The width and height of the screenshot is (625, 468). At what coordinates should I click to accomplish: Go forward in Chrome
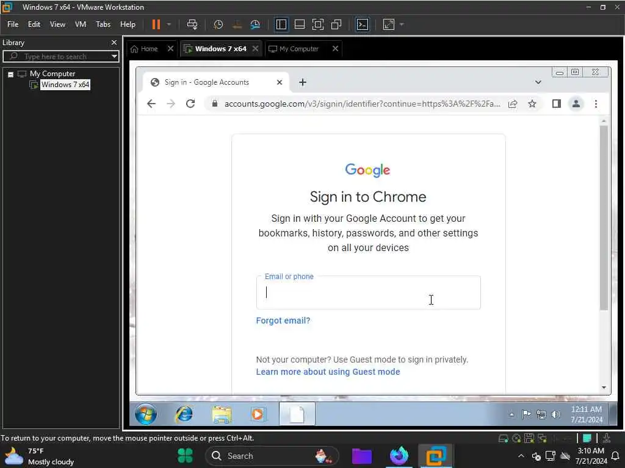[171, 104]
